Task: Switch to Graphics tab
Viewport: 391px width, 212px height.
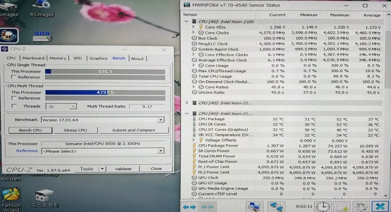Action: [x=98, y=58]
